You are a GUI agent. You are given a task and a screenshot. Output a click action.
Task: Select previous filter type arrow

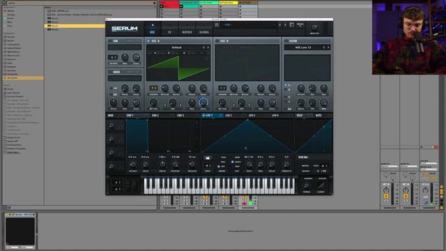coord(324,47)
